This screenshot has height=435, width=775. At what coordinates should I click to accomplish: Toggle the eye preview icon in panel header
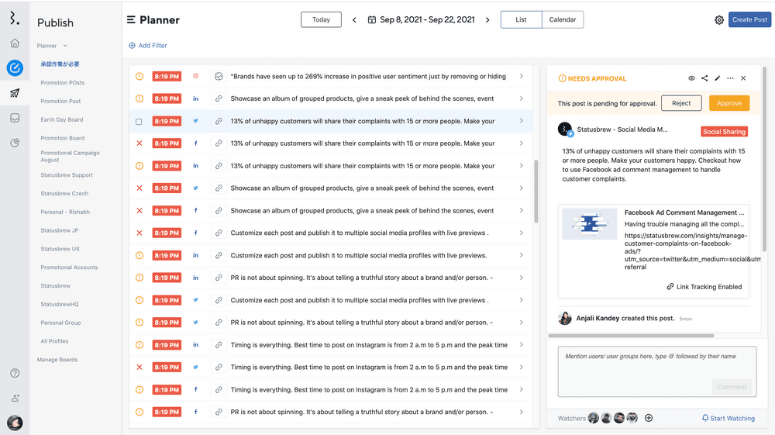point(691,78)
